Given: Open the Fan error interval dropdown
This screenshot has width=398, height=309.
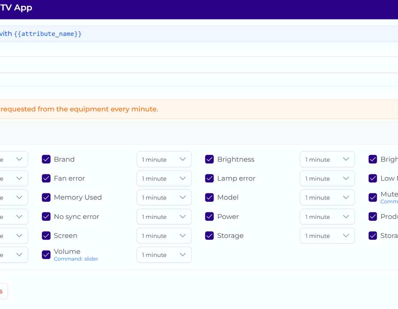Looking at the screenshot, I should [x=164, y=178].
